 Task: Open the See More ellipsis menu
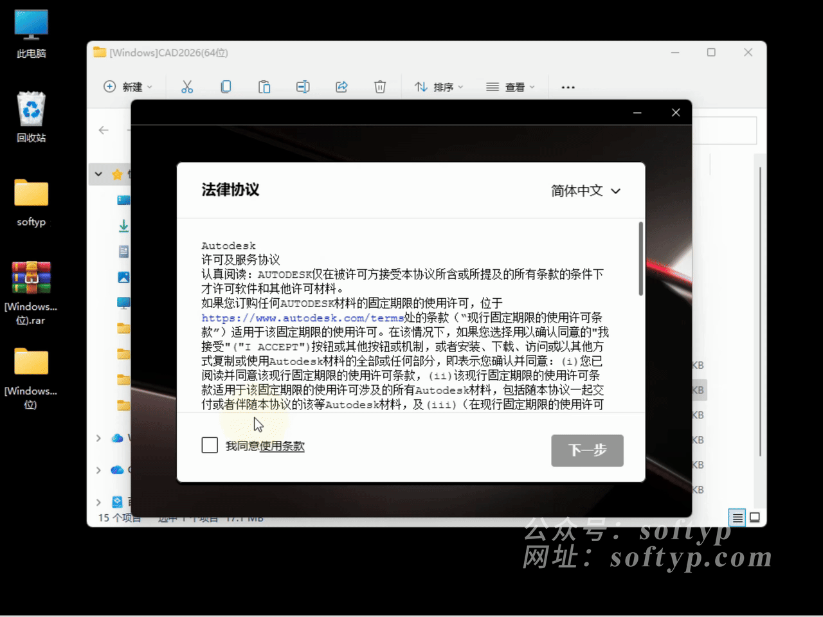click(x=567, y=87)
